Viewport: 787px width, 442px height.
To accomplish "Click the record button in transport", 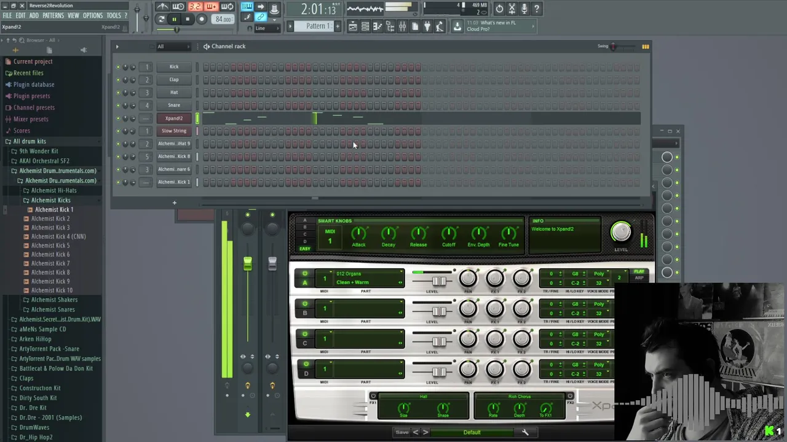I will pos(201,19).
